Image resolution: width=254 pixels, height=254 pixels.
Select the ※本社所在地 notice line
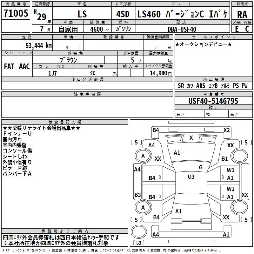[x=56, y=243]
